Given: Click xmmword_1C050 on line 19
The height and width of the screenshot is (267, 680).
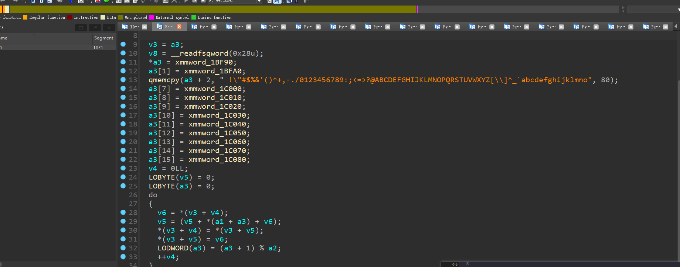Looking at the screenshot, I should point(217,133).
